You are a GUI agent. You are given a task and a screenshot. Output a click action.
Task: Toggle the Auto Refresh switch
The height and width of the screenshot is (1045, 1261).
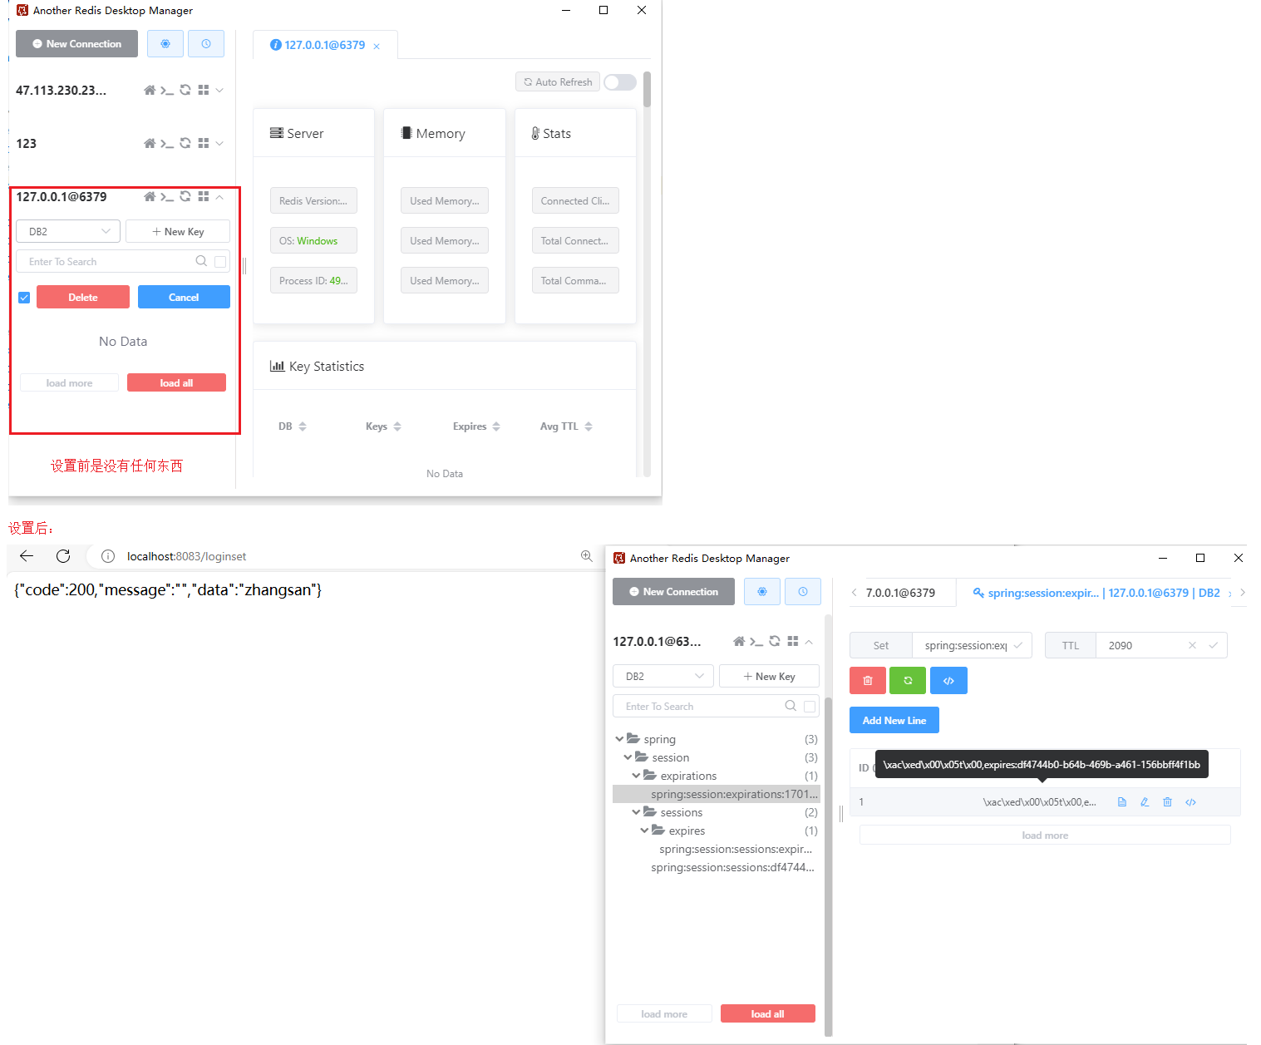tap(620, 82)
